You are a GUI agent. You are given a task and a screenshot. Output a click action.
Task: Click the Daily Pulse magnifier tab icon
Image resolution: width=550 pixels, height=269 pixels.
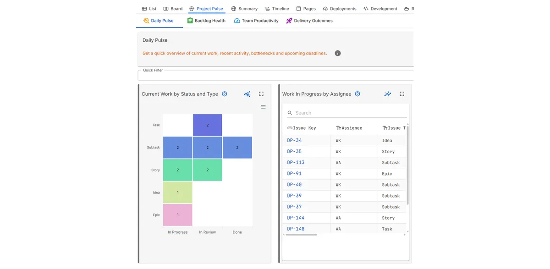coord(146,21)
